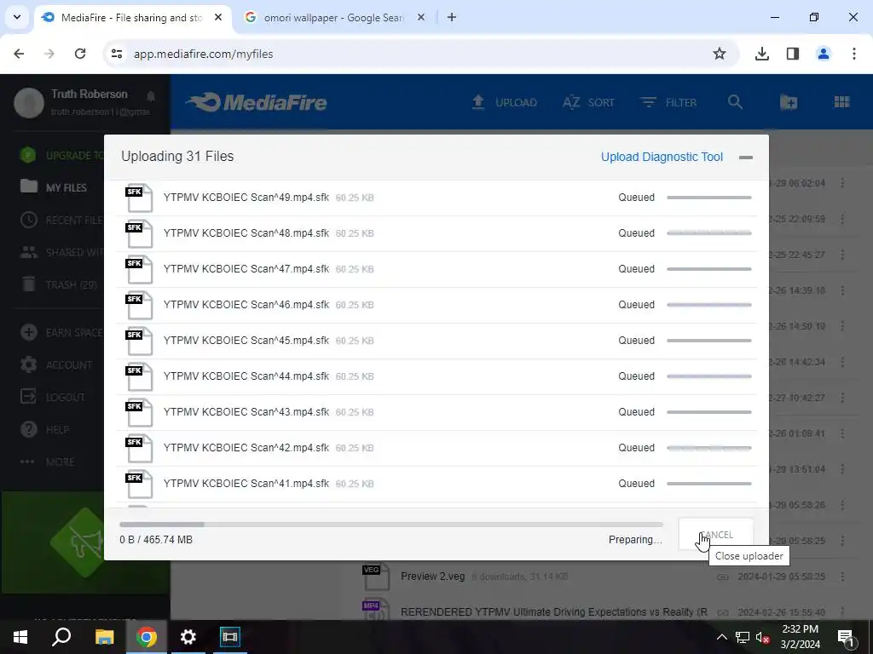The height and width of the screenshot is (654, 873).
Task: Click the 0 B / 465.74 MB upload total
Action: pos(156,539)
